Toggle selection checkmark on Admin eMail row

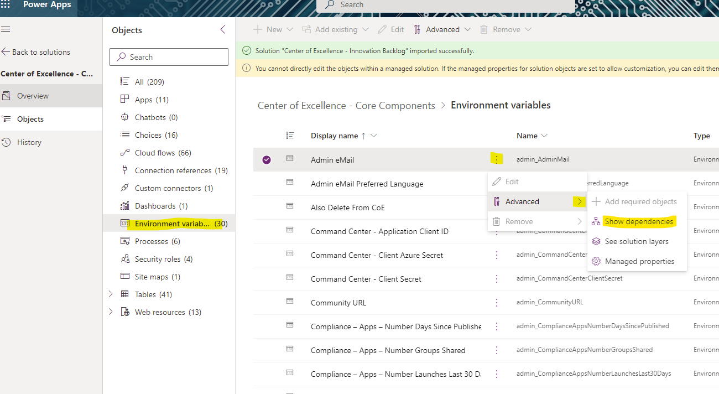pos(267,159)
